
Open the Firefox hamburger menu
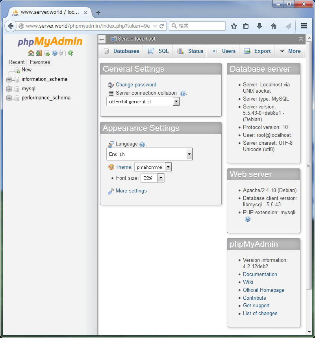pos(304,26)
